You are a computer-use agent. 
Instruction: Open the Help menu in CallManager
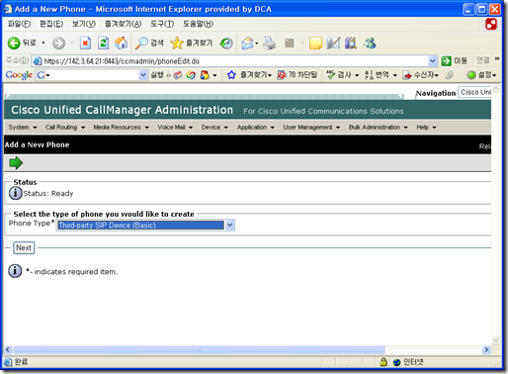tap(426, 128)
